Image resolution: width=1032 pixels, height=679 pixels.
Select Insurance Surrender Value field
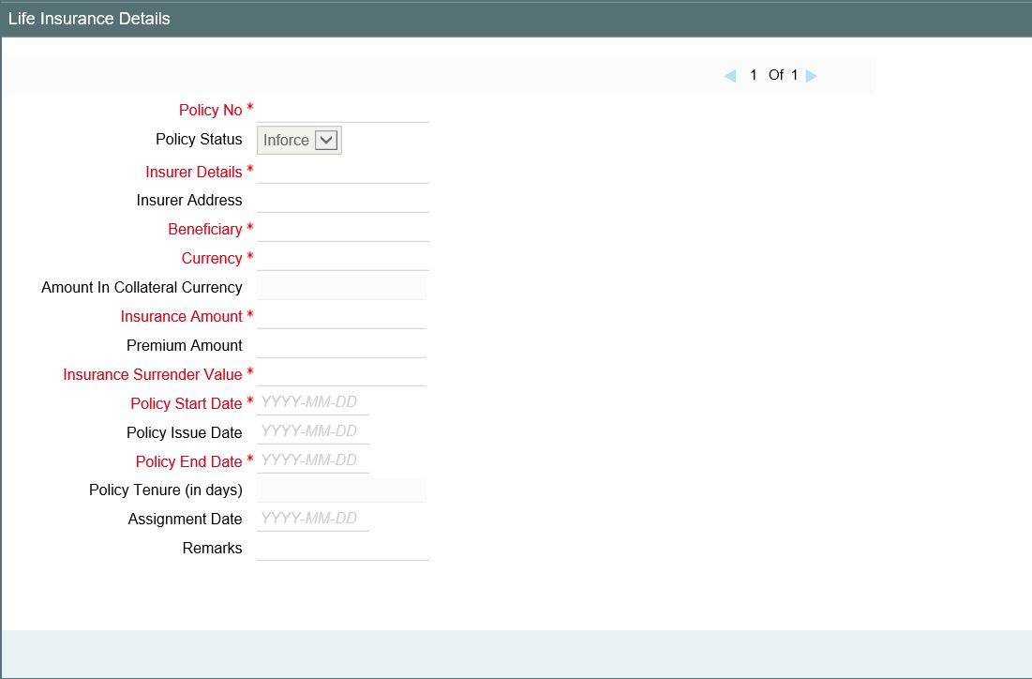click(341, 374)
